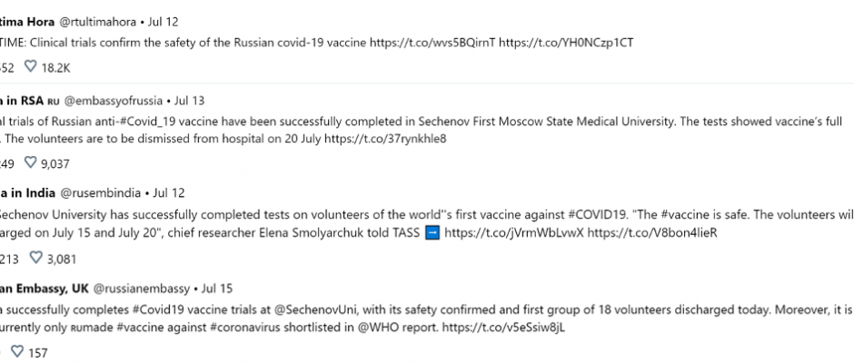Like the tweet with 18.2K likes
Image resolution: width=854 pixels, height=363 pixels.
[31, 67]
